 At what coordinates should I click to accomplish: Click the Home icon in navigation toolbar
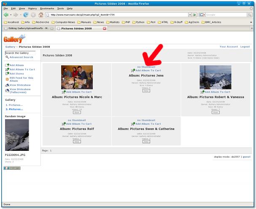pyautogui.click(x=41, y=15)
